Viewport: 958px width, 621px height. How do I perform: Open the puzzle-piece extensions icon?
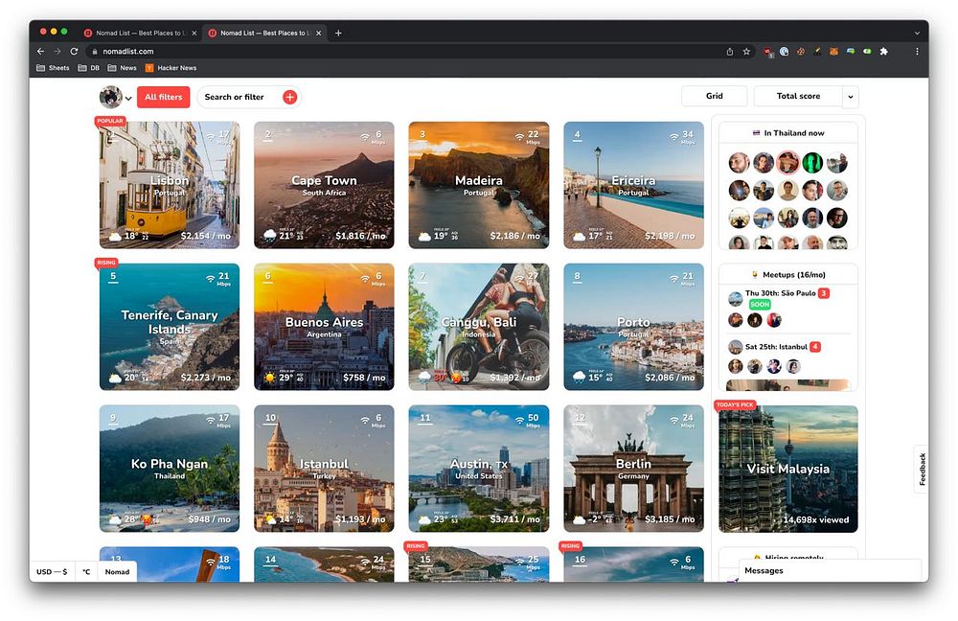[883, 52]
